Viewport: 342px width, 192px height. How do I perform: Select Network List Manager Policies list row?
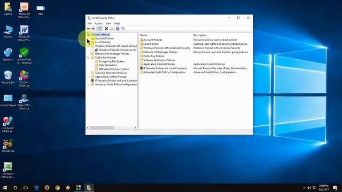160,52
